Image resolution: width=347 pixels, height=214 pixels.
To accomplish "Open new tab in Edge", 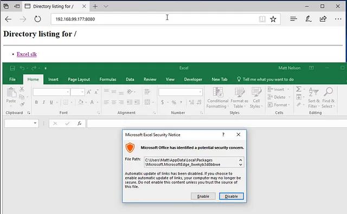I will tap(95, 6).
